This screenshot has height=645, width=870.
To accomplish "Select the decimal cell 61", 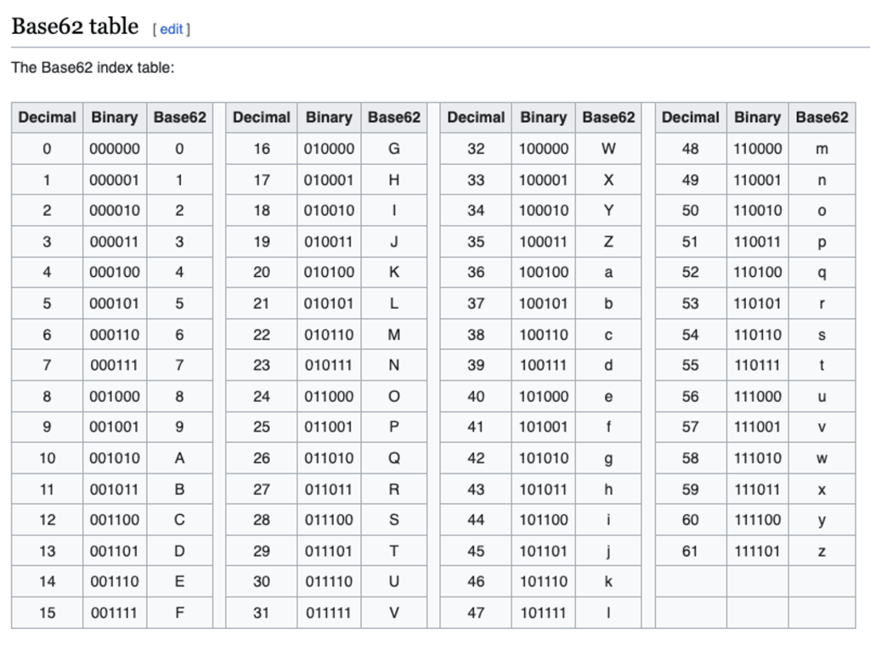I will 690,551.
